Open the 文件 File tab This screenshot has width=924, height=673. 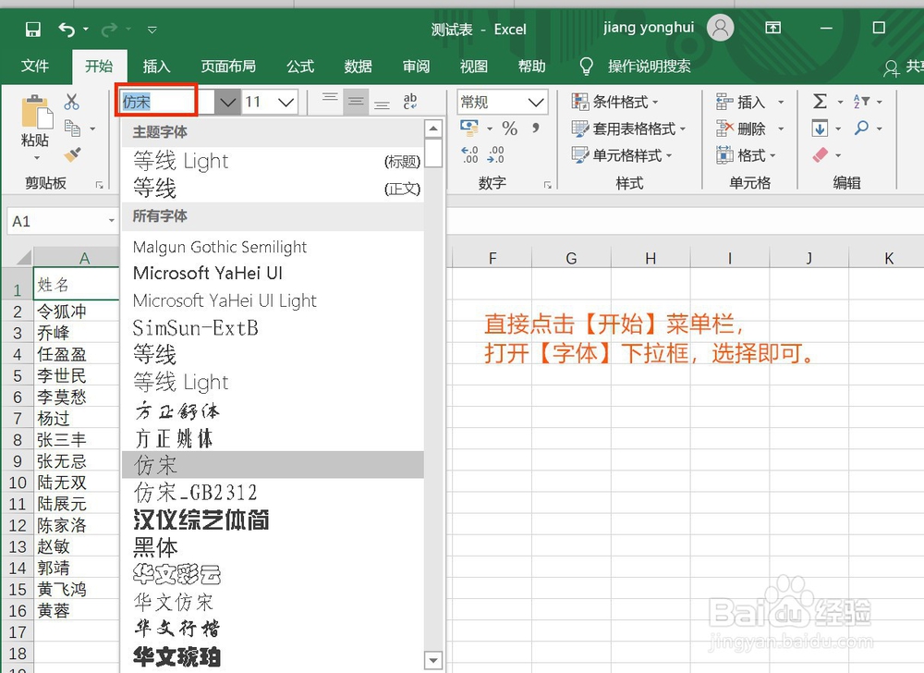35,66
